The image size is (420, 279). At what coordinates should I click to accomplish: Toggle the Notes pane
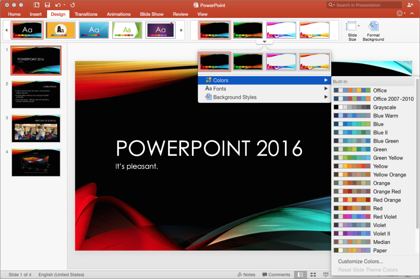click(x=247, y=274)
